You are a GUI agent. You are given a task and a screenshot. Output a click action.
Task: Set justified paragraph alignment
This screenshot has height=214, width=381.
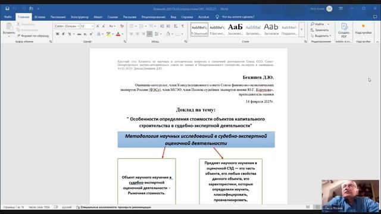point(149,34)
